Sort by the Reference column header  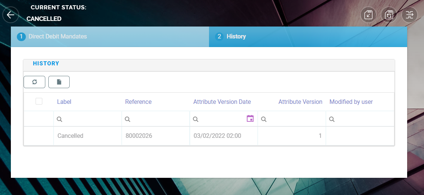pyautogui.click(x=138, y=102)
